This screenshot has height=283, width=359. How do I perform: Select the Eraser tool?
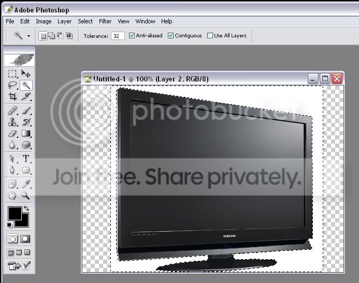pyautogui.click(x=12, y=133)
